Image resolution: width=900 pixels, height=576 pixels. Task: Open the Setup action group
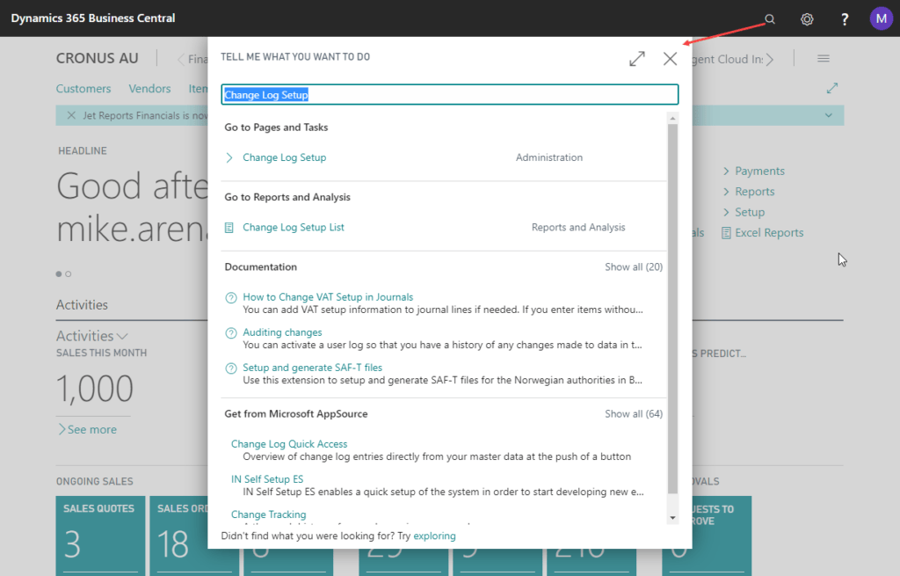click(x=750, y=213)
